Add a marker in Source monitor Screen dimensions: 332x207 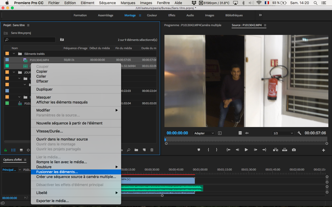pyautogui.click(x=199, y=150)
